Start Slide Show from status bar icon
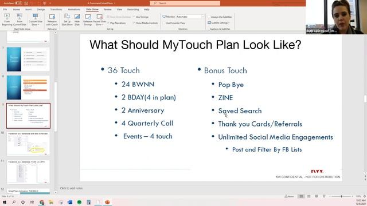 324,196
